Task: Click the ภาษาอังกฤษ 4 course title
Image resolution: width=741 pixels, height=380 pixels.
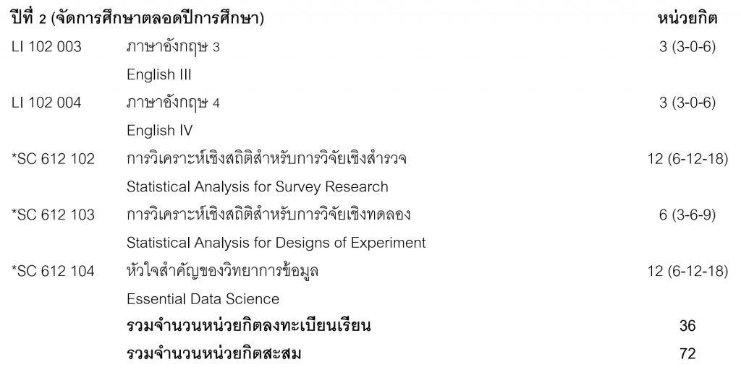Action: (173, 103)
